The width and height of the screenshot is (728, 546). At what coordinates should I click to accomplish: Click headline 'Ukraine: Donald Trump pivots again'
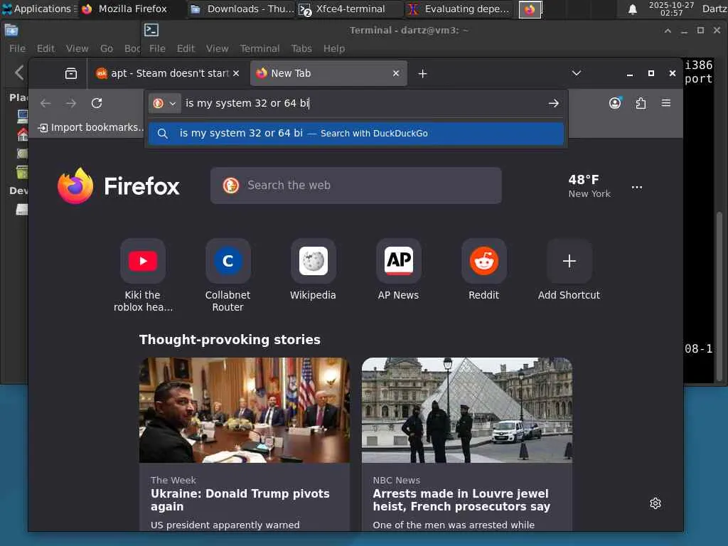tap(240, 500)
